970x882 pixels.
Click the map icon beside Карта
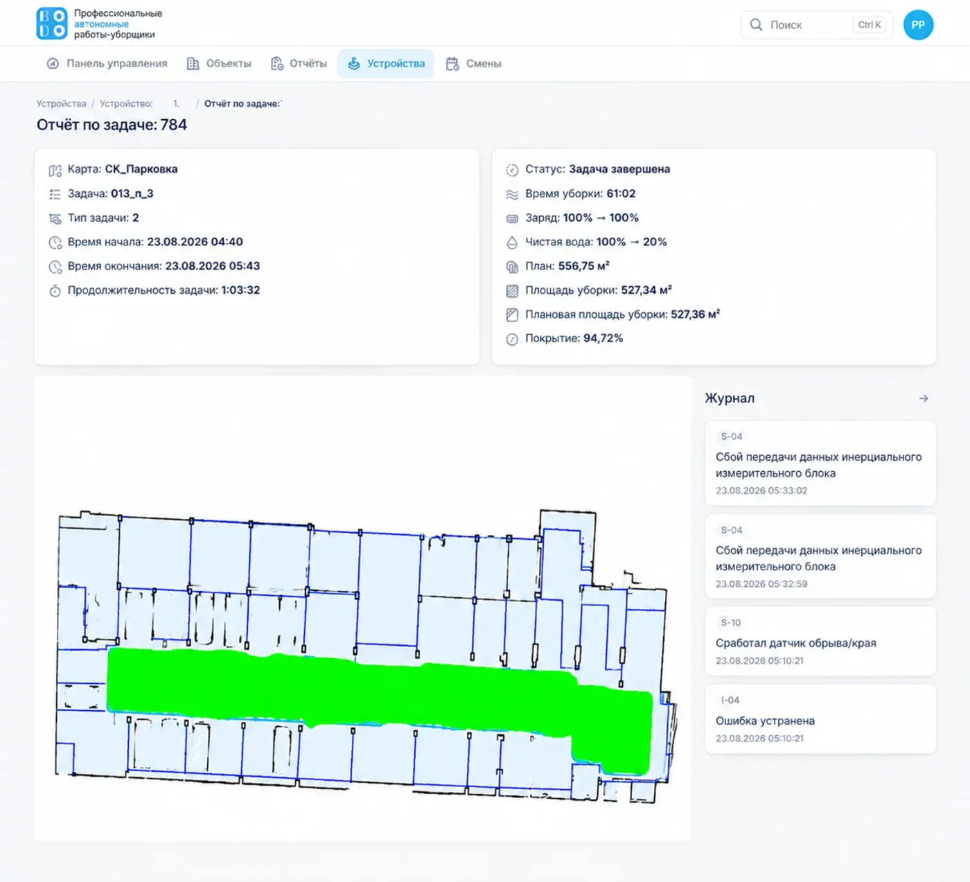55,170
